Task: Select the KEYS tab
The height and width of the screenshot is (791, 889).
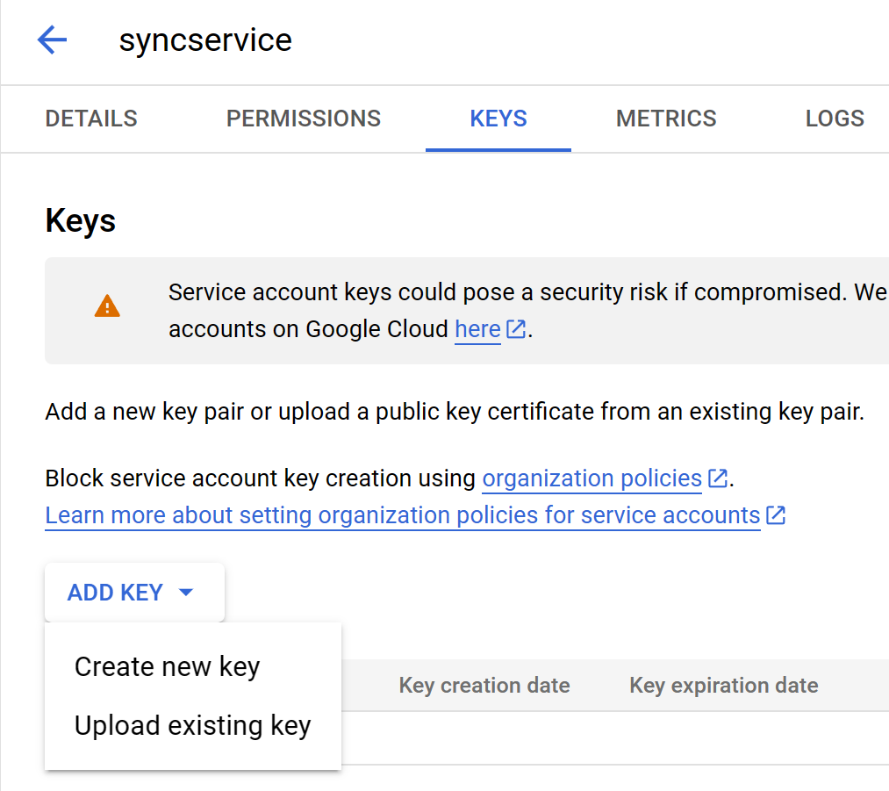Action: click(x=498, y=118)
